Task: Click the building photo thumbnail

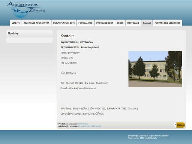Action: (155, 69)
